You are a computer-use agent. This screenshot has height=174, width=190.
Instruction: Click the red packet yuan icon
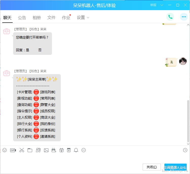point(69,150)
